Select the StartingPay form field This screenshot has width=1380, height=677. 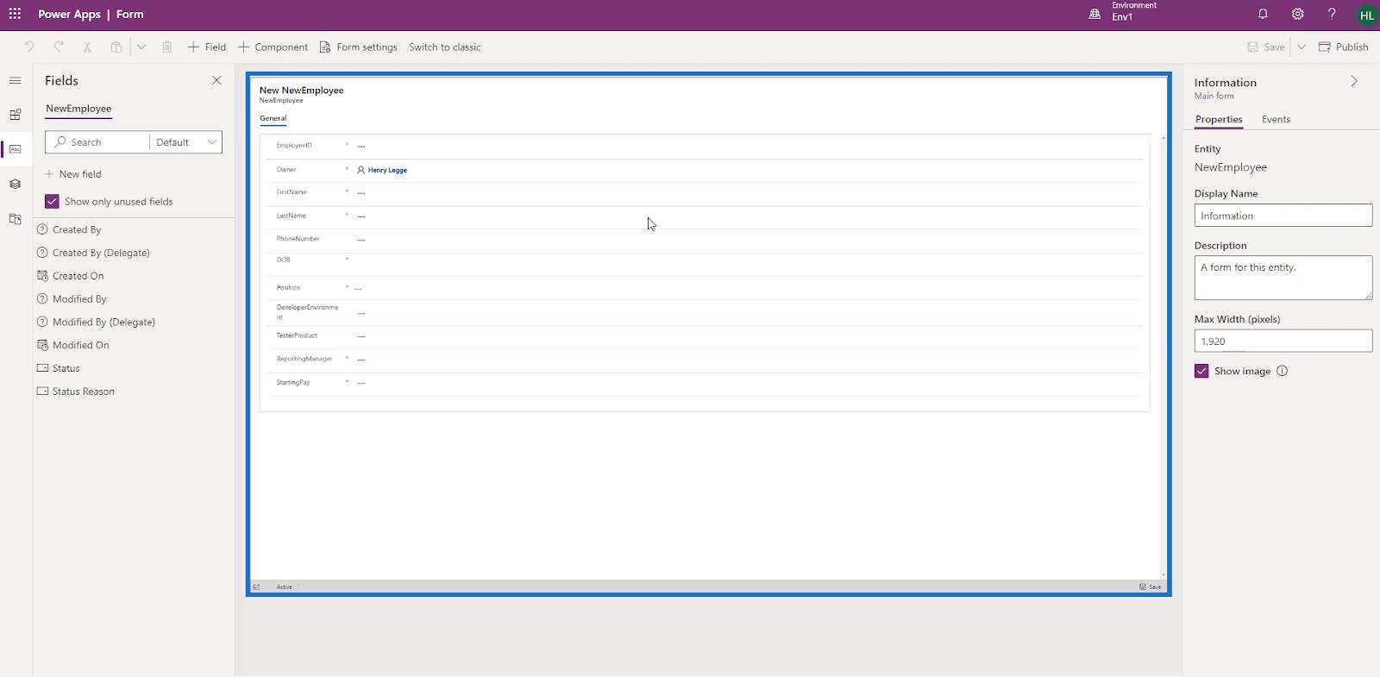(705, 382)
